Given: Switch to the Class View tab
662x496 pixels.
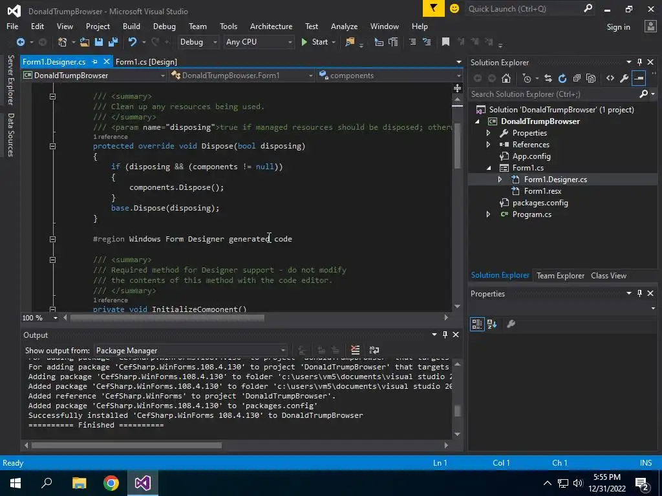Looking at the screenshot, I should 608,275.
